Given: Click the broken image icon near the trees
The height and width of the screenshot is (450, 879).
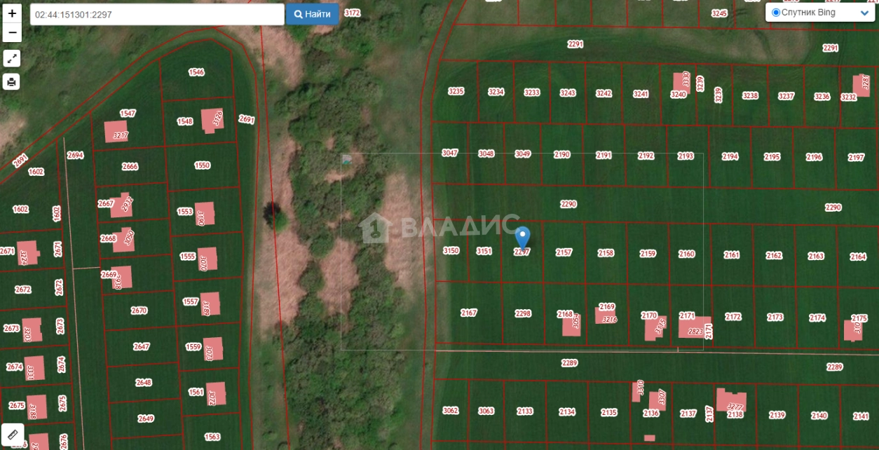Looking at the screenshot, I should [348, 160].
